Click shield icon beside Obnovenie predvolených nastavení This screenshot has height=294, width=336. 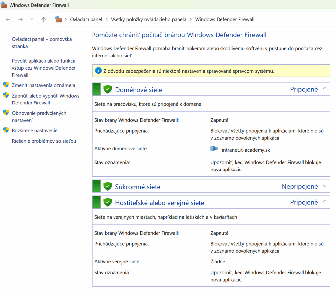click(6, 112)
